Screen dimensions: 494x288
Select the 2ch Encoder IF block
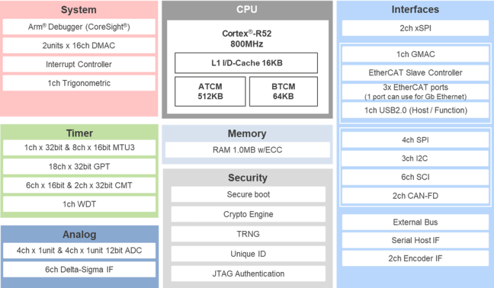pyautogui.click(x=415, y=259)
